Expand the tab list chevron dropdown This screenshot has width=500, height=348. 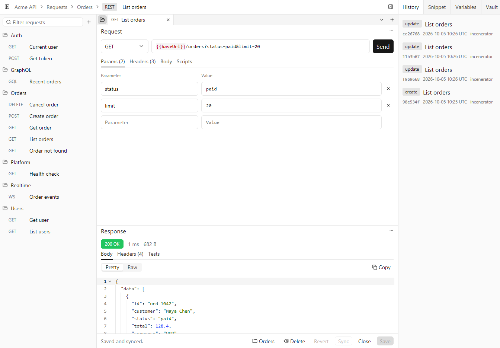(382, 20)
